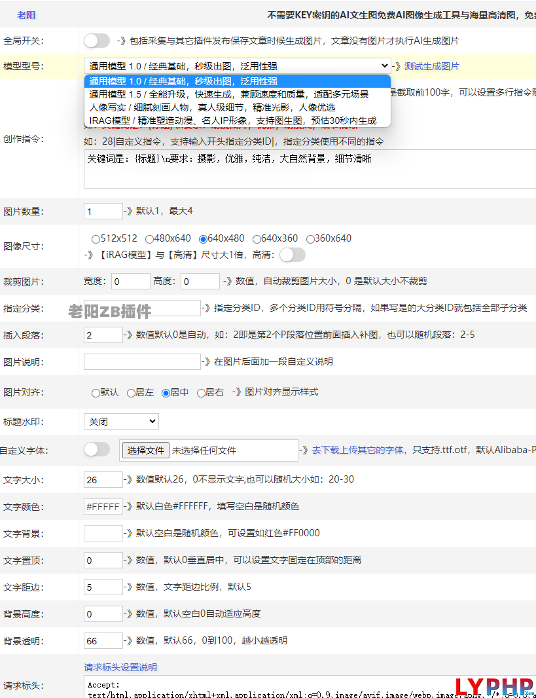
Task: Click the 老阳 header link
Action: click(26, 15)
